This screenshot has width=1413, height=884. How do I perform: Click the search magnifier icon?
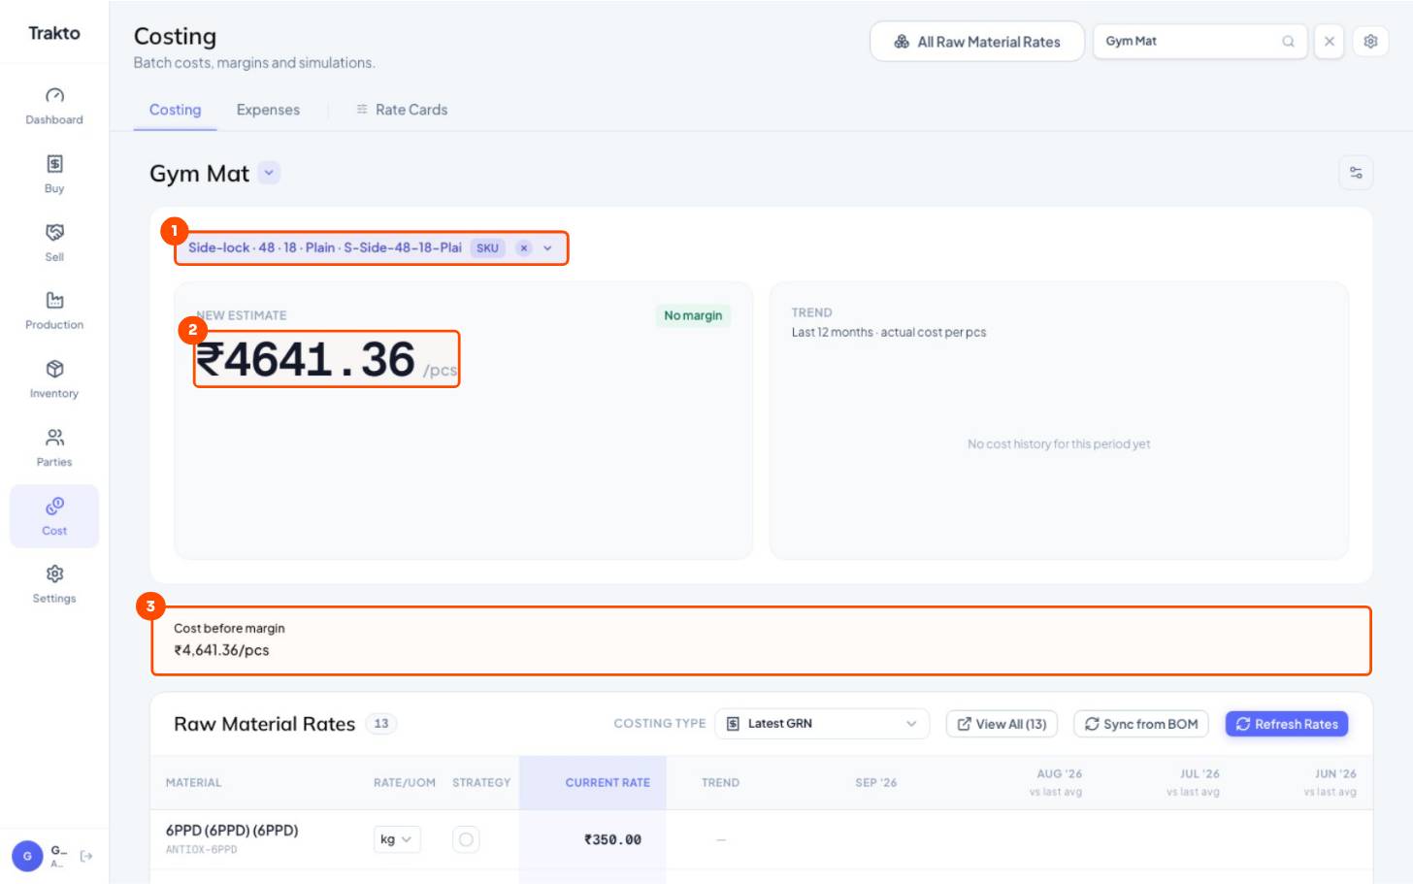(1288, 42)
